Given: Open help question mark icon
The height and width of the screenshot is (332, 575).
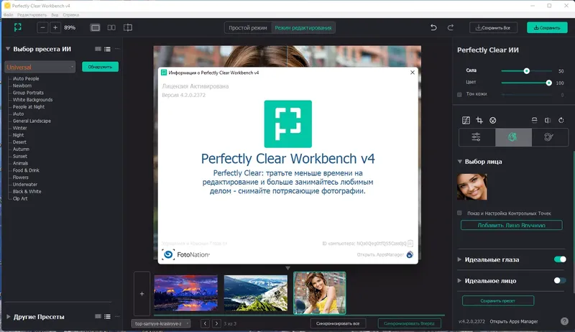Looking at the screenshot, I should click(x=564, y=321).
